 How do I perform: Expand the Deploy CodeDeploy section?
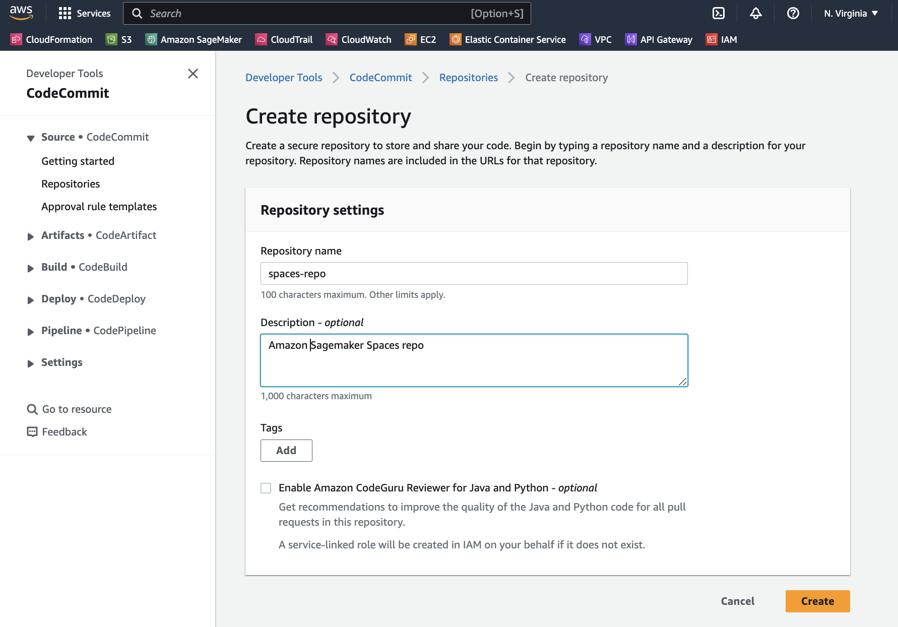31,299
